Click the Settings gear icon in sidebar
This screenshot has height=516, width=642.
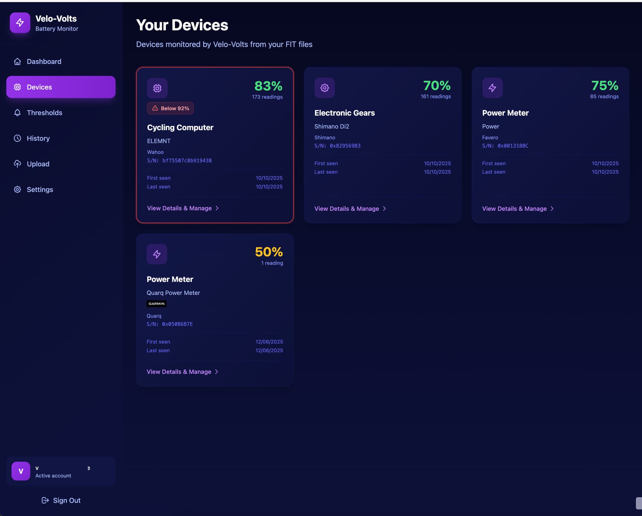tap(17, 189)
